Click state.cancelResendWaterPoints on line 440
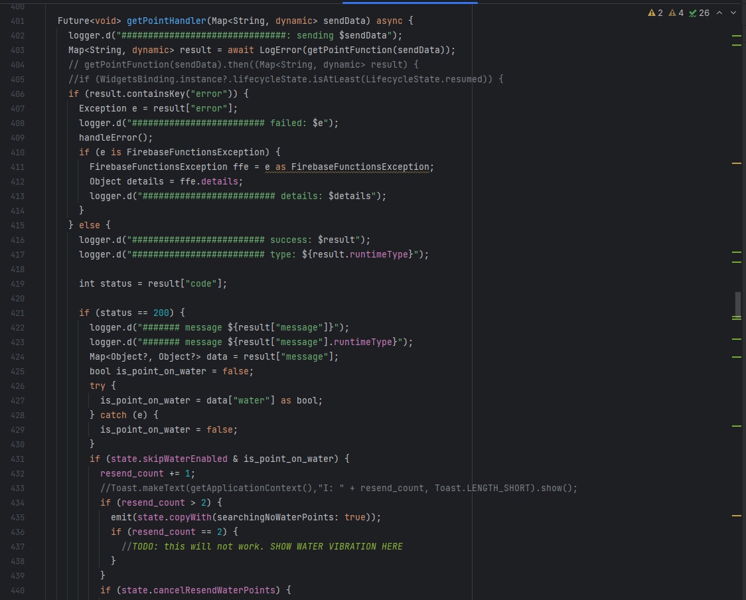746x600 pixels. 198,591
